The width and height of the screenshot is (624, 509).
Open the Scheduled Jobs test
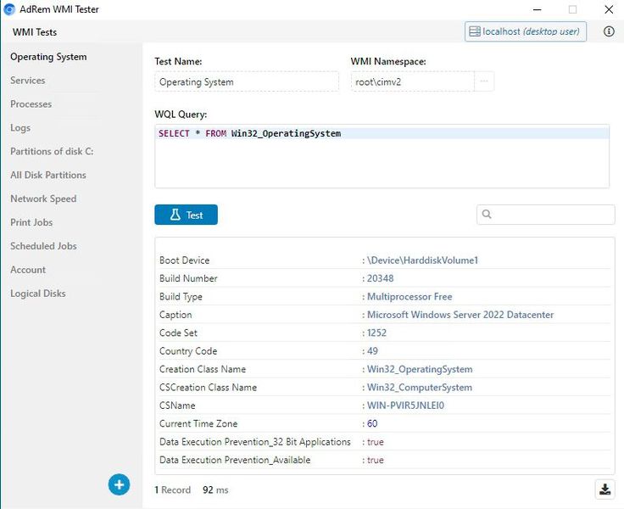click(x=44, y=246)
